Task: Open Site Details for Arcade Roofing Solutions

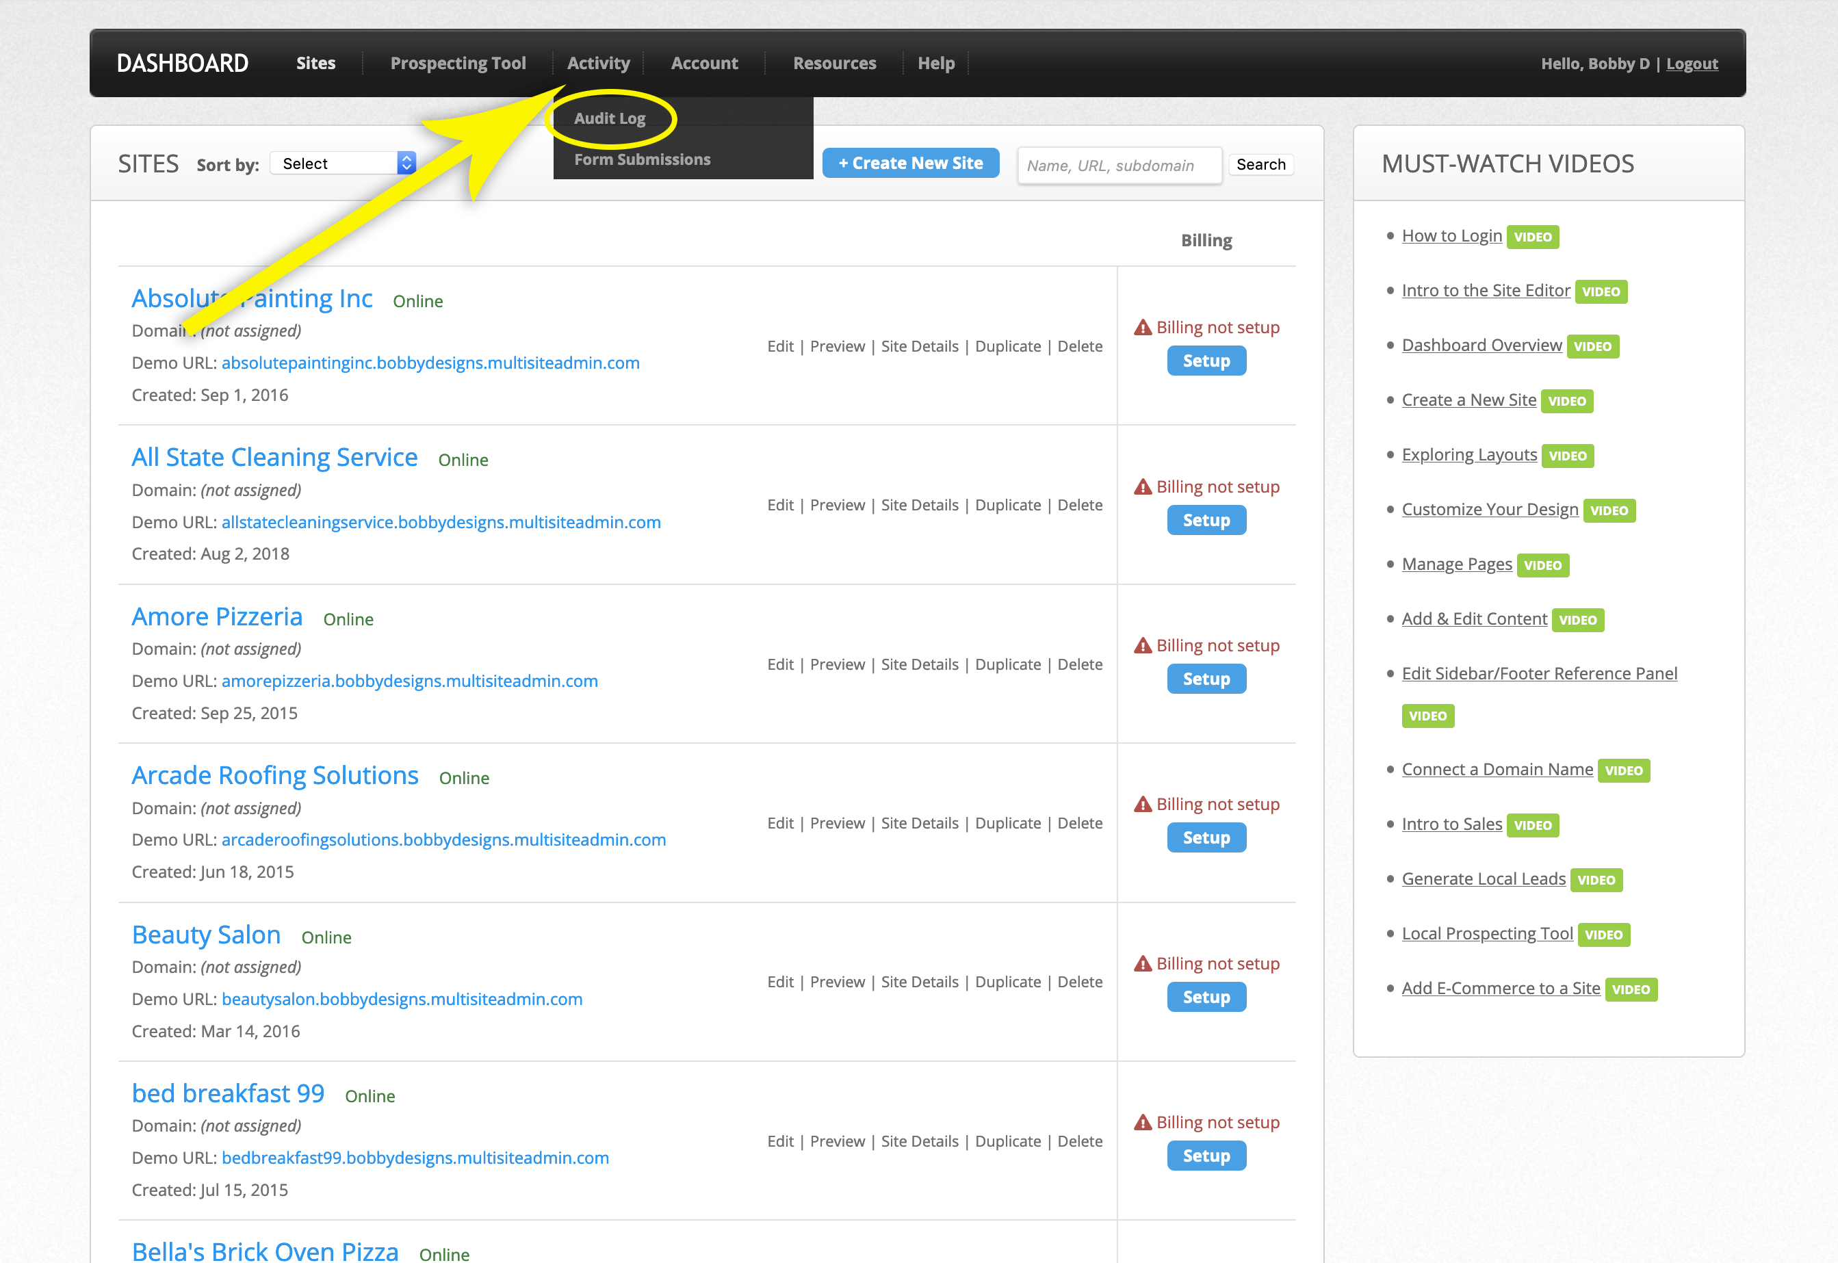Action: [x=920, y=824]
